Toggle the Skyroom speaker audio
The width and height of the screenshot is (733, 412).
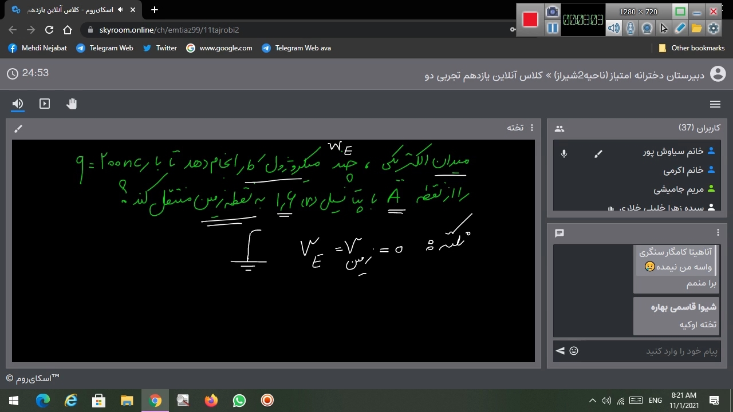point(18,104)
